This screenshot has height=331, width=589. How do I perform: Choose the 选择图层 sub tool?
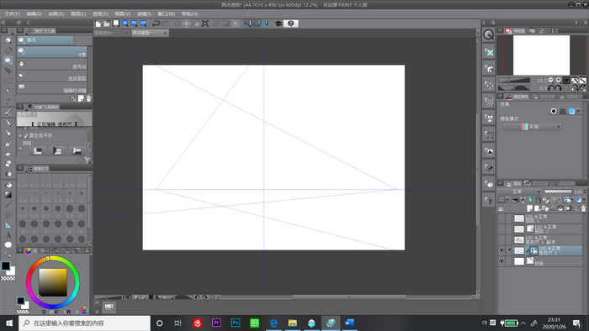(52, 76)
